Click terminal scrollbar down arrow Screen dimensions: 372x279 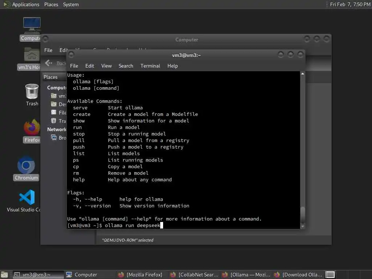(303, 227)
